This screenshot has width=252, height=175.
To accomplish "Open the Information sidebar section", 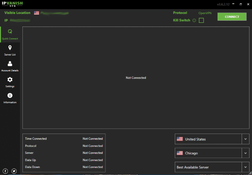I will pos(10,98).
